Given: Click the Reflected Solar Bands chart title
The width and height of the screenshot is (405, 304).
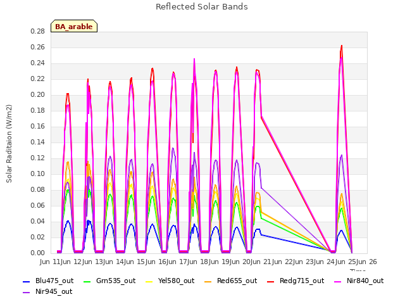Looking at the screenshot, I should [202, 7].
